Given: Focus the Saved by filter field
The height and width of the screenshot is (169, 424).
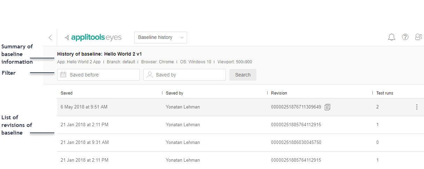Looking at the screenshot, I should click(188, 75).
